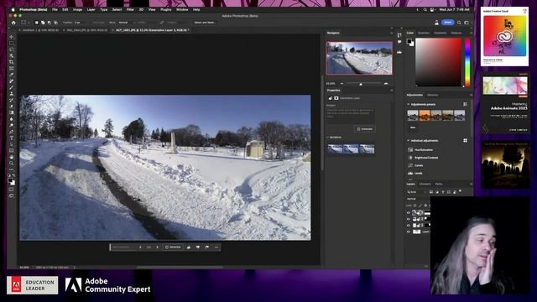Click the Navigator zoom slider handle

(361, 84)
